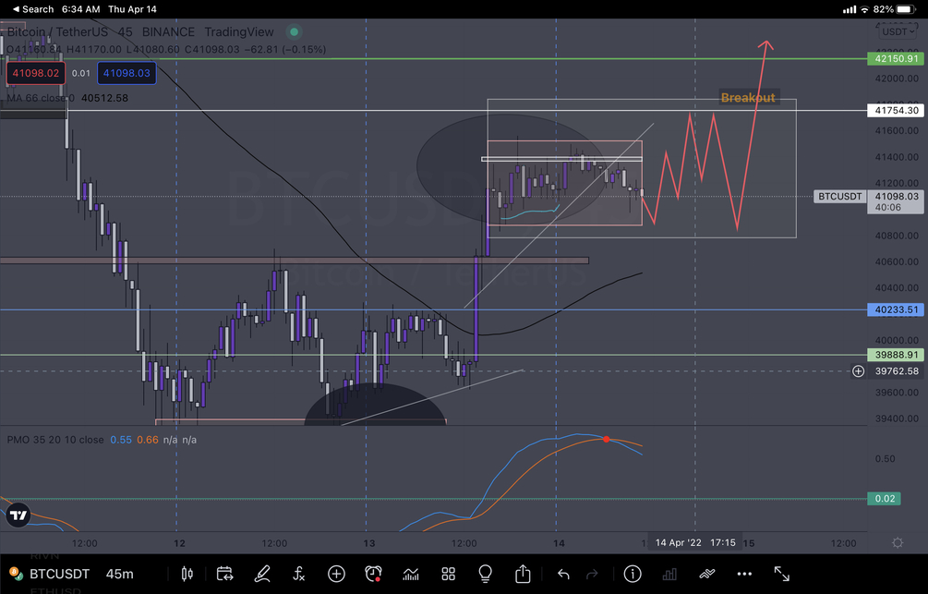This screenshot has width=928, height=594.
Task: Tap the Bitcoin / TetherUS chart title
Action: (x=57, y=32)
